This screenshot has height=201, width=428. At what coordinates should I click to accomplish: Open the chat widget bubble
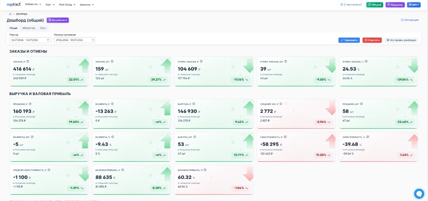coord(419,193)
